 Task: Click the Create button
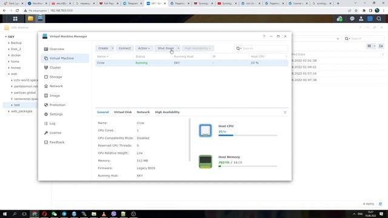click(103, 48)
